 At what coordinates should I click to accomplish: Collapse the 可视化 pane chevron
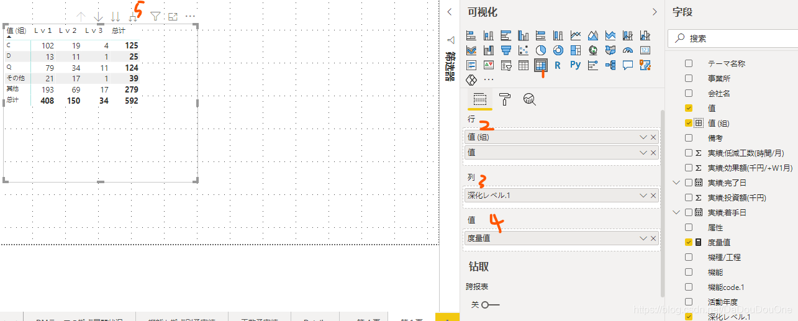[x=655, y=12]
